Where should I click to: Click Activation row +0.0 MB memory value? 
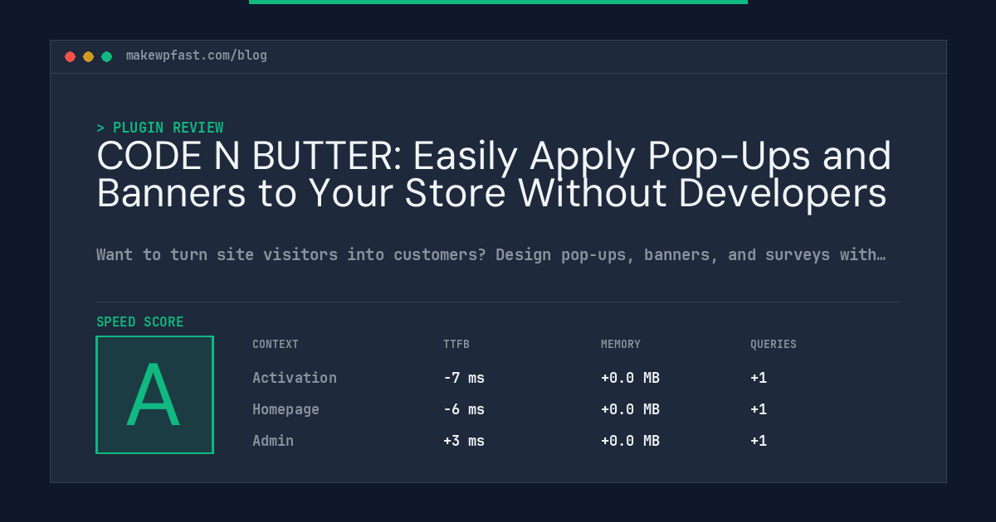pos(630,378)
